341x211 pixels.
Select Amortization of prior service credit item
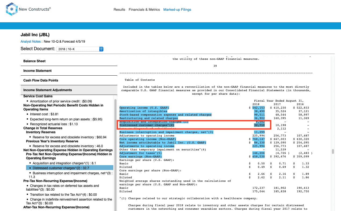61,101
